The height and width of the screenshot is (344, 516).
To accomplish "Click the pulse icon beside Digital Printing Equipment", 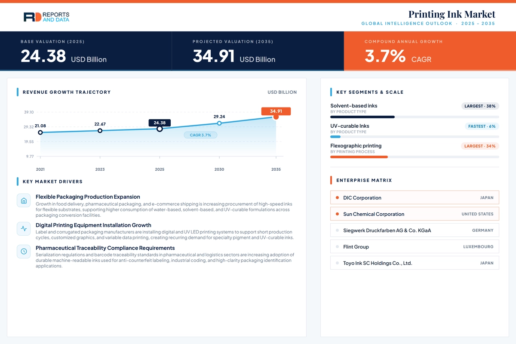I will tap(24, 229).
